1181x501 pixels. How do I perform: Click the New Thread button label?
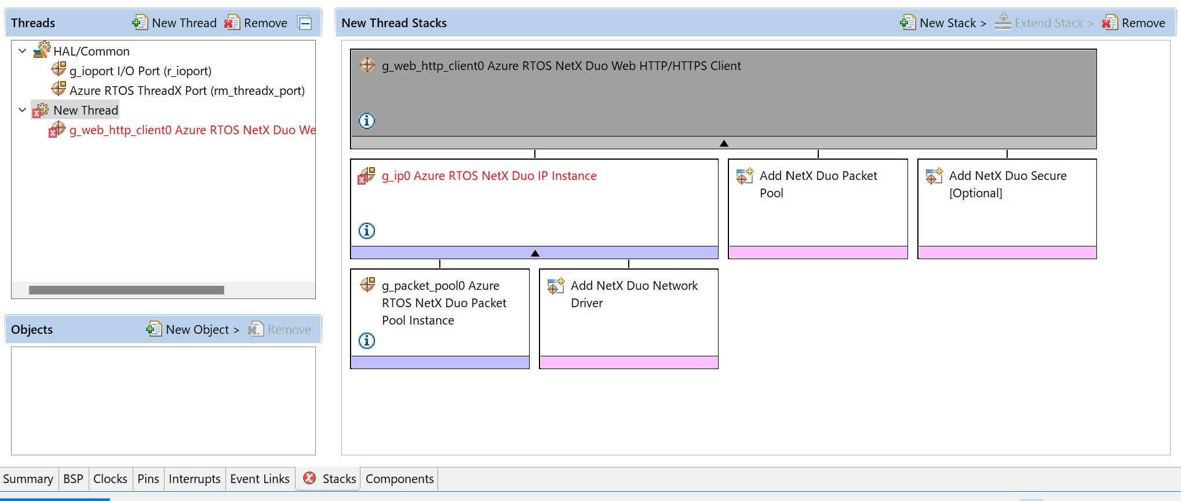click(x=184, y=23)
